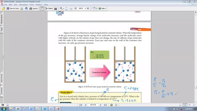The image size is (197, 111).
Task: Open the Bookmarks side panel tab
Action: 2,19
